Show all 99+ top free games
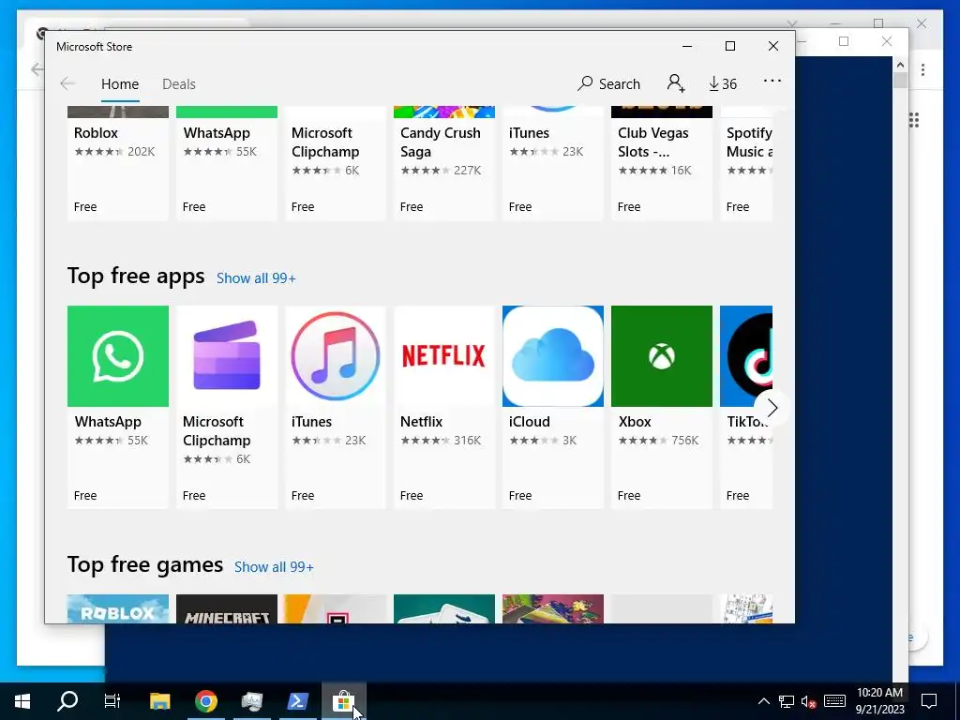Screen dimensions: 960x720 point(274,567)
